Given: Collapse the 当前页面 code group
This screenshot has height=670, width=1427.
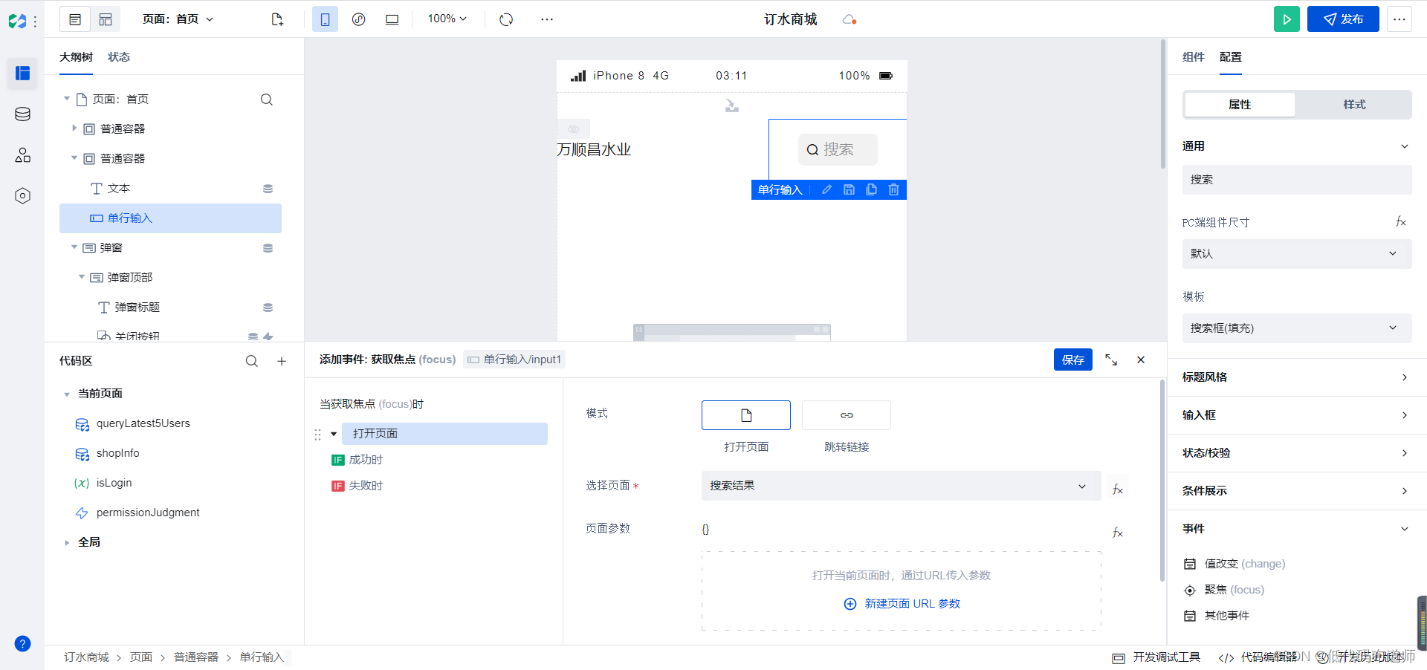Looking at the screenshot, I should 67,394.
